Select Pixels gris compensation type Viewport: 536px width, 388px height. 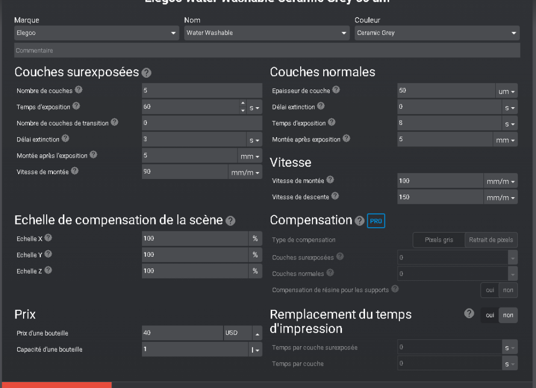pos(438,240)
